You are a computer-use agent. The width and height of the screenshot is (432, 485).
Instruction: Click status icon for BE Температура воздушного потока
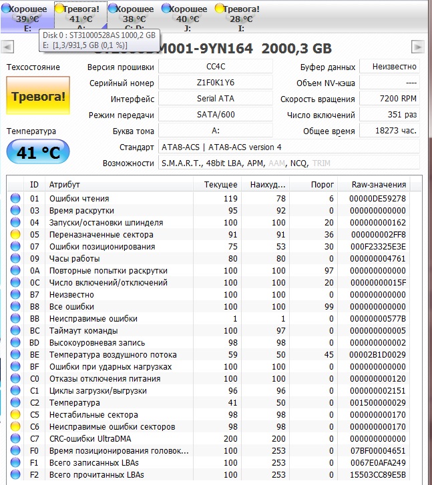tap(15, 354)
